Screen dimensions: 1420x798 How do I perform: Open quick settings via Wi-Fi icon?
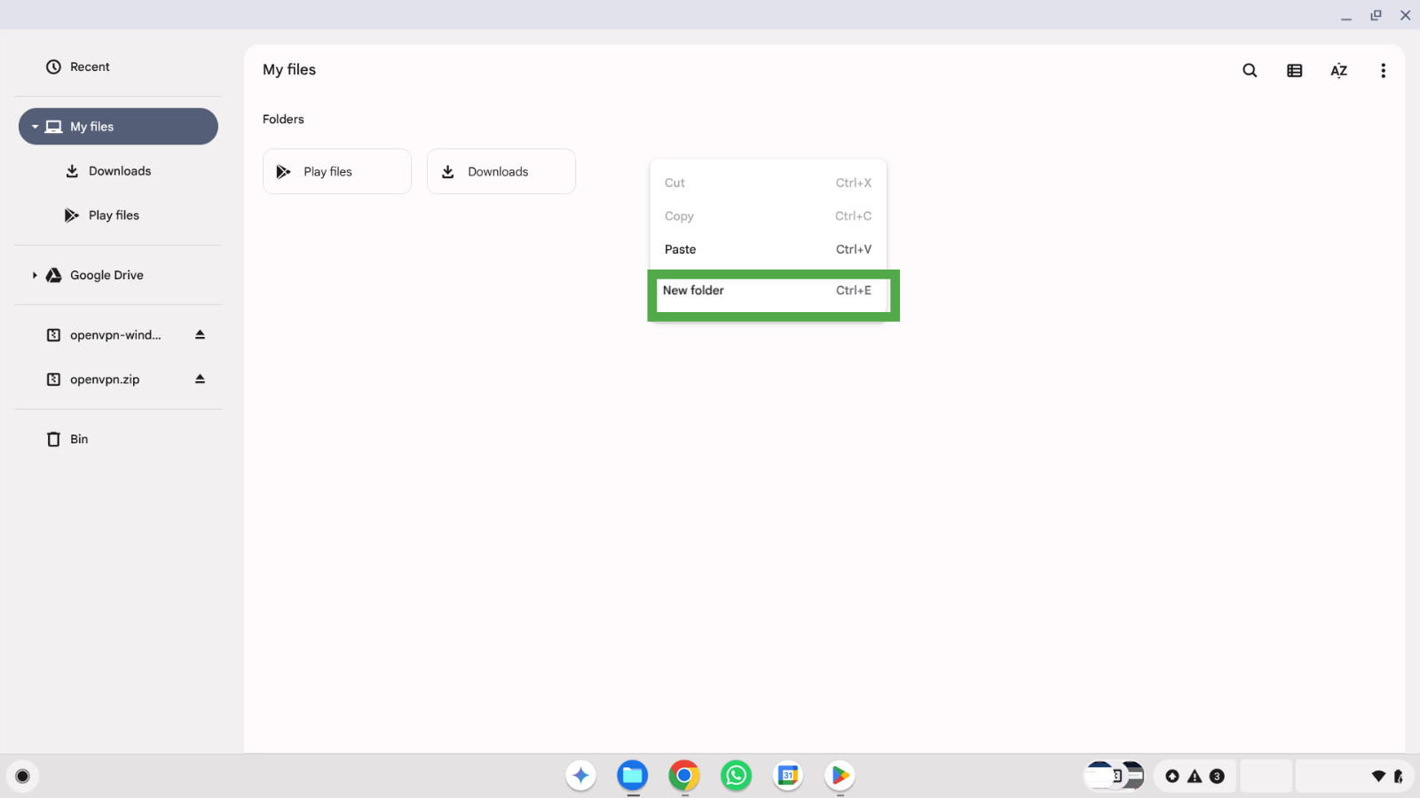click(1378, 777)
